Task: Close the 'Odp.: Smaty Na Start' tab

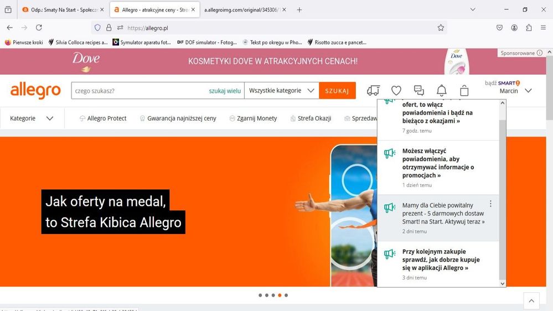Action: pyautogui.click(x=102, y=10)
